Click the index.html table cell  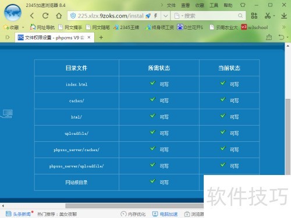click(76, 84)
